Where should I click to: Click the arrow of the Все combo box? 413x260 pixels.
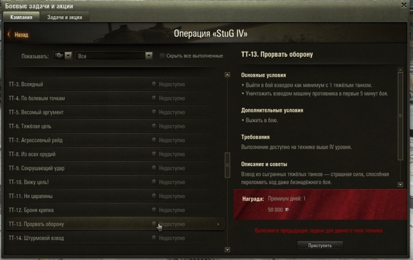tap(149, 56)
